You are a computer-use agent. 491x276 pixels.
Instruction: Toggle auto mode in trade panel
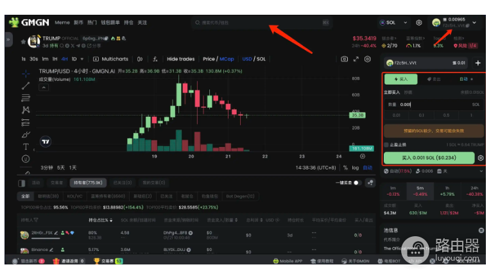pos(466,79)
